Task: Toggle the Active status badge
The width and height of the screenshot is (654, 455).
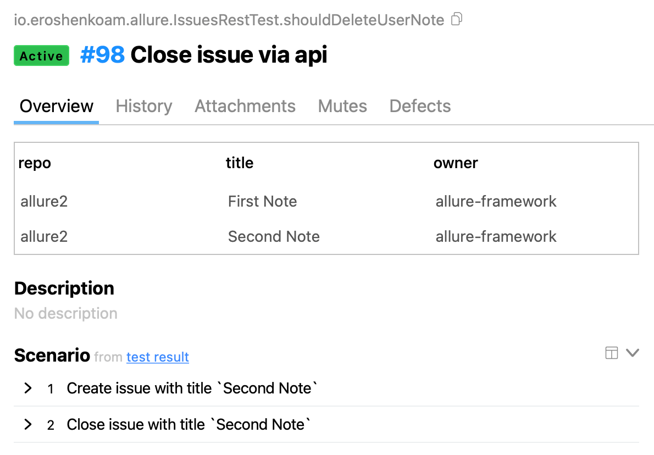Action: pyautogui.click(x=41, y=56)
